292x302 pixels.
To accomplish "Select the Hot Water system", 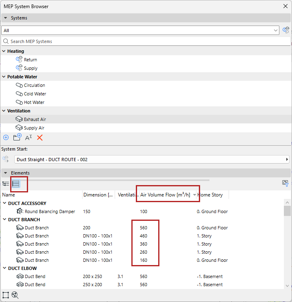I will click(x=34, y=102).
